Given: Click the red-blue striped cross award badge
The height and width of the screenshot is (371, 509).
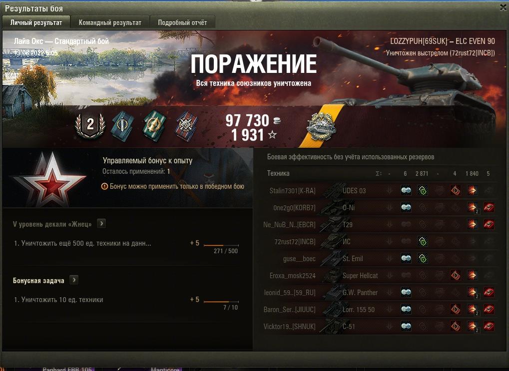Looking at the screenshot, I should 187,126.
